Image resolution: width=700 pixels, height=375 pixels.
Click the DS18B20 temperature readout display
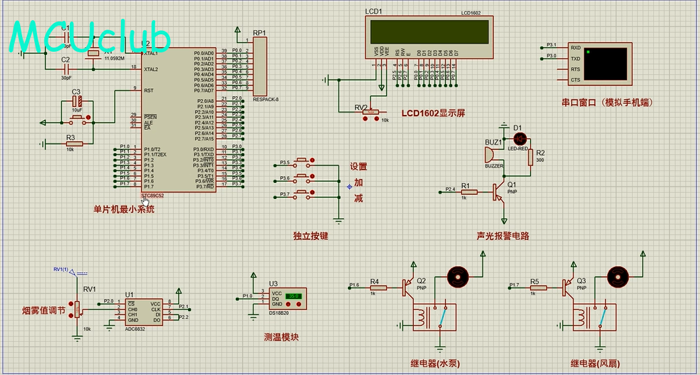tap(294, 296)
